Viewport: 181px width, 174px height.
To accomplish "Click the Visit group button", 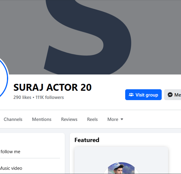I will coord(143,95).
